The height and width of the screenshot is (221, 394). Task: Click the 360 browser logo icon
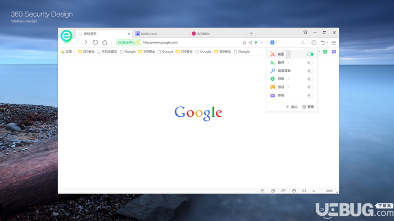tap(66, 36)
